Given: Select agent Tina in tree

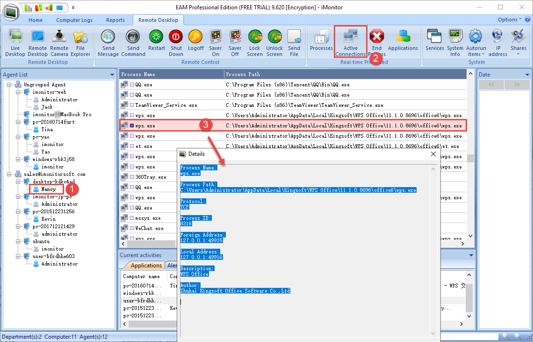Looking at the screenshot, I should (47, 129).
